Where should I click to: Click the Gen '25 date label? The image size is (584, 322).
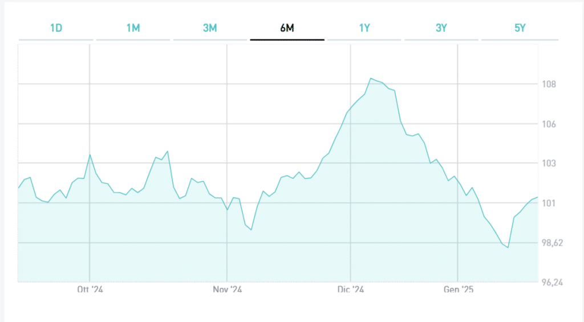458,290
